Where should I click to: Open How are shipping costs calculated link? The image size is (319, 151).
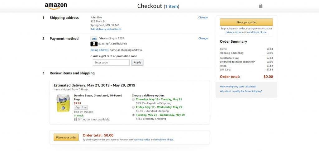[238, 87]
